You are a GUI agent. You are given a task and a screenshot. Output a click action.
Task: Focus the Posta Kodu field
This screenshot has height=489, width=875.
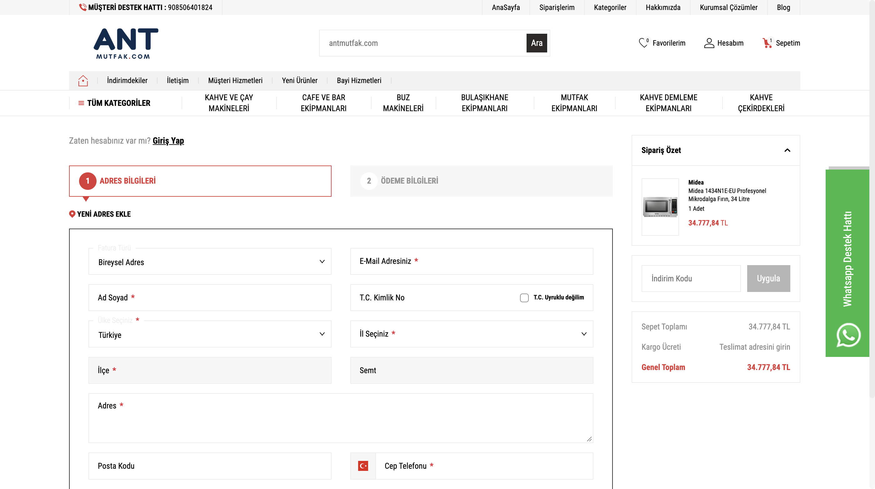pos(210,466)
